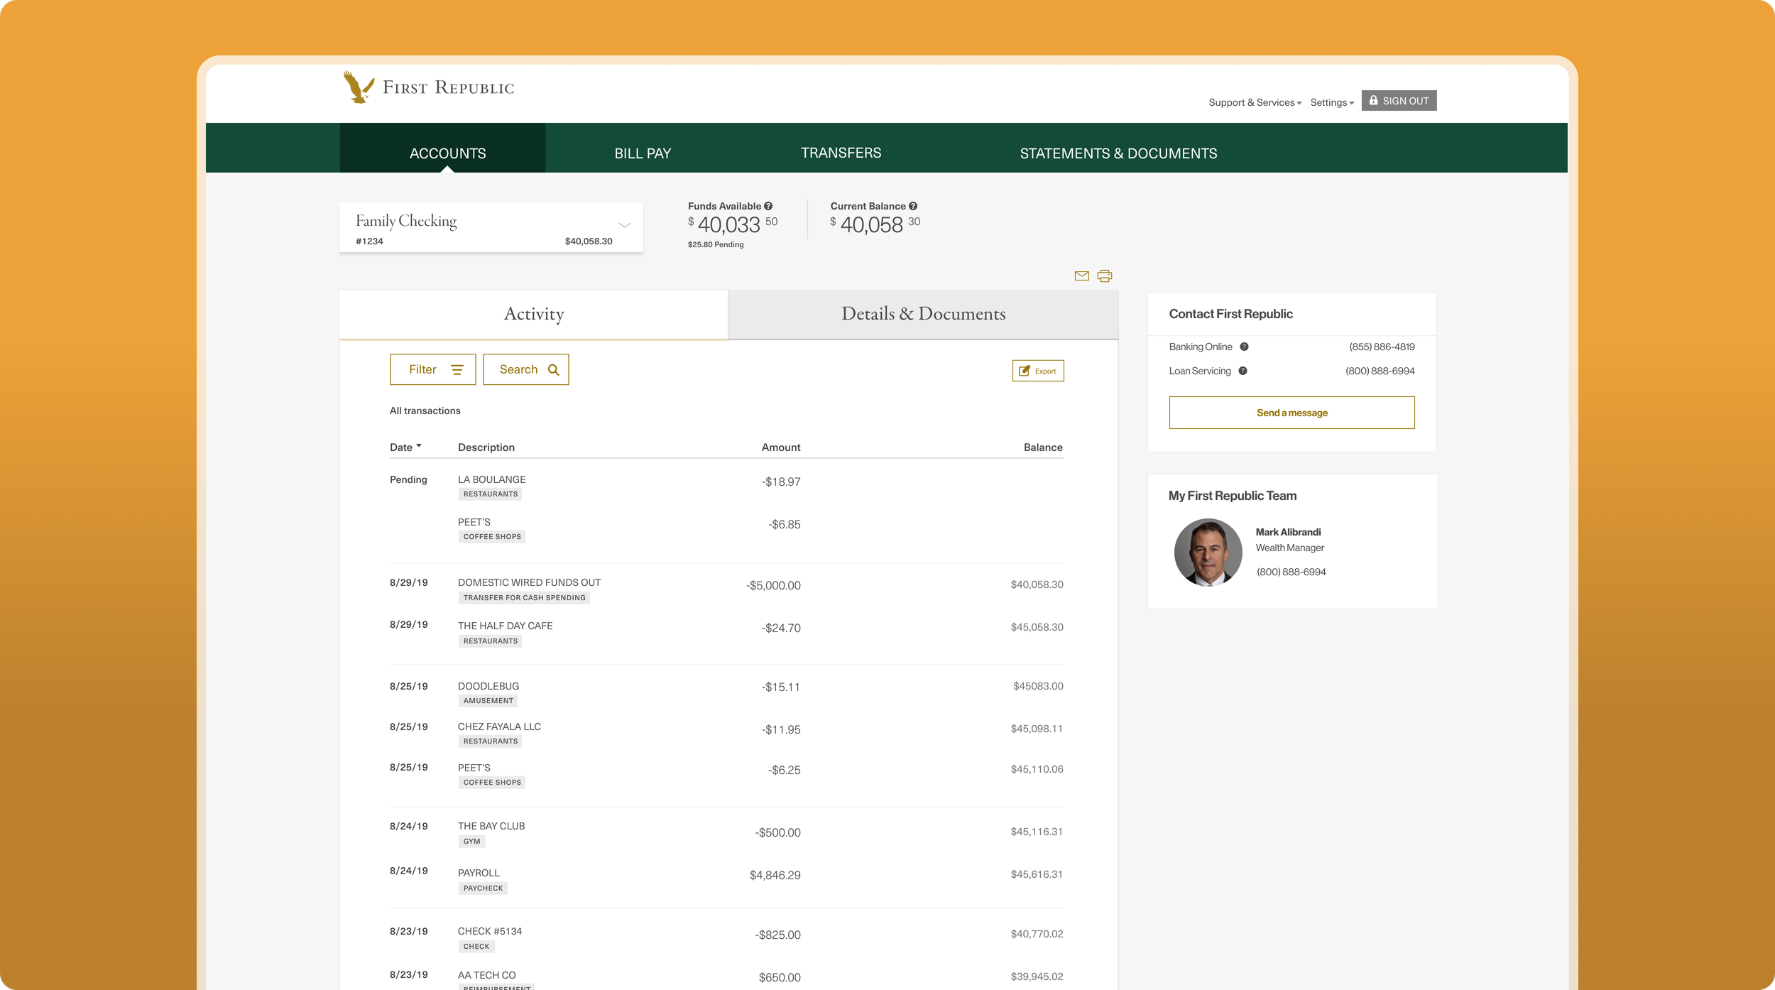Click Send a message button
Viewport: 1775px width, 990px height.
click(x=1291, y=413)
